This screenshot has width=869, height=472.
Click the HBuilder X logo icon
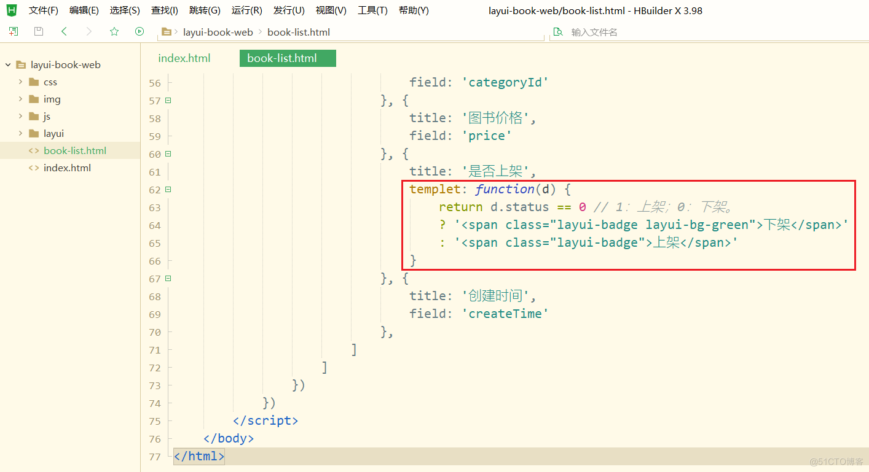tap(11, 10)
